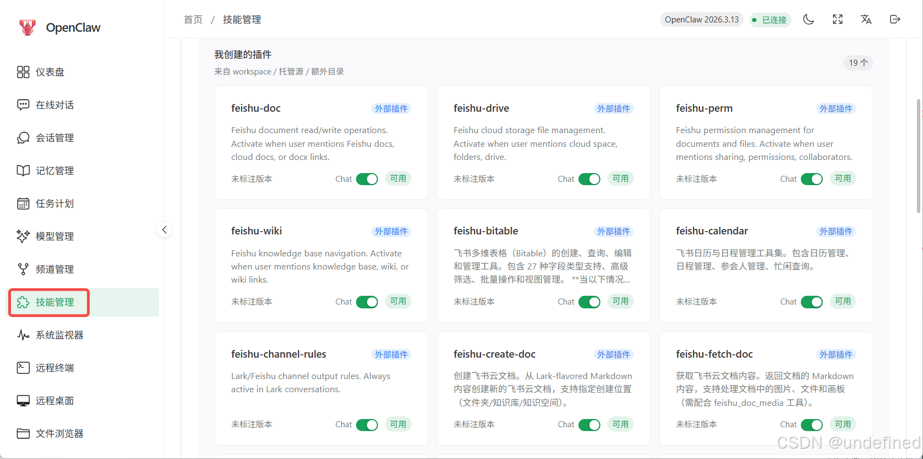Open 系统监视器 menu entry

coord(82,335)
